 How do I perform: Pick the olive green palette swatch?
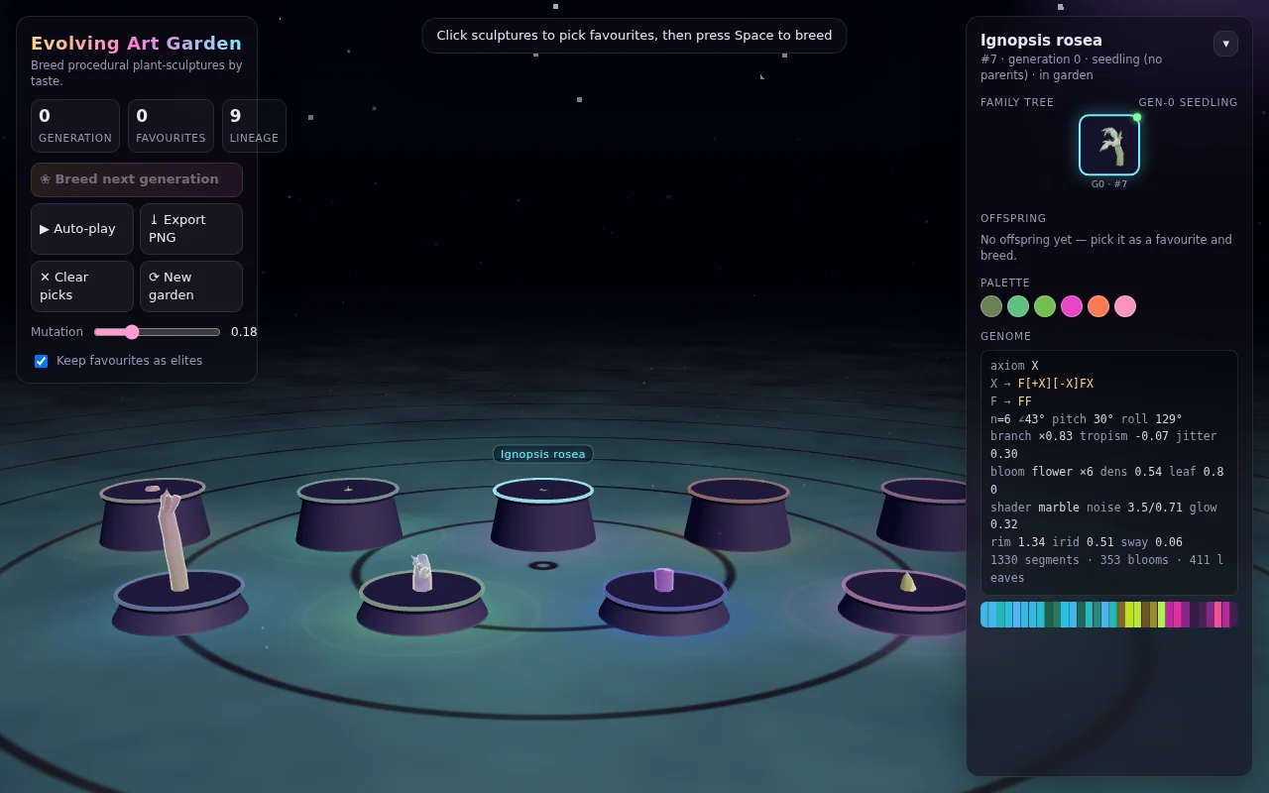pos(991,306)
